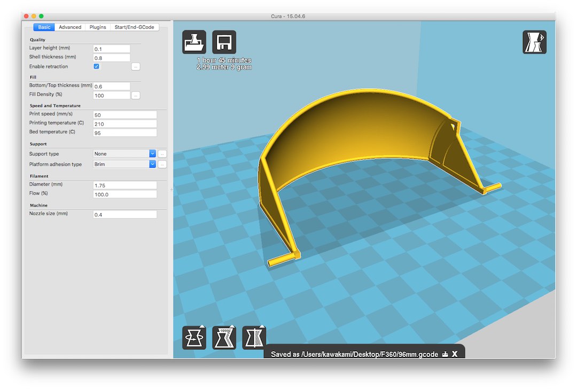Click the Layer height input field
Screen dimensions: 577x389
click(x=112, y=49)
